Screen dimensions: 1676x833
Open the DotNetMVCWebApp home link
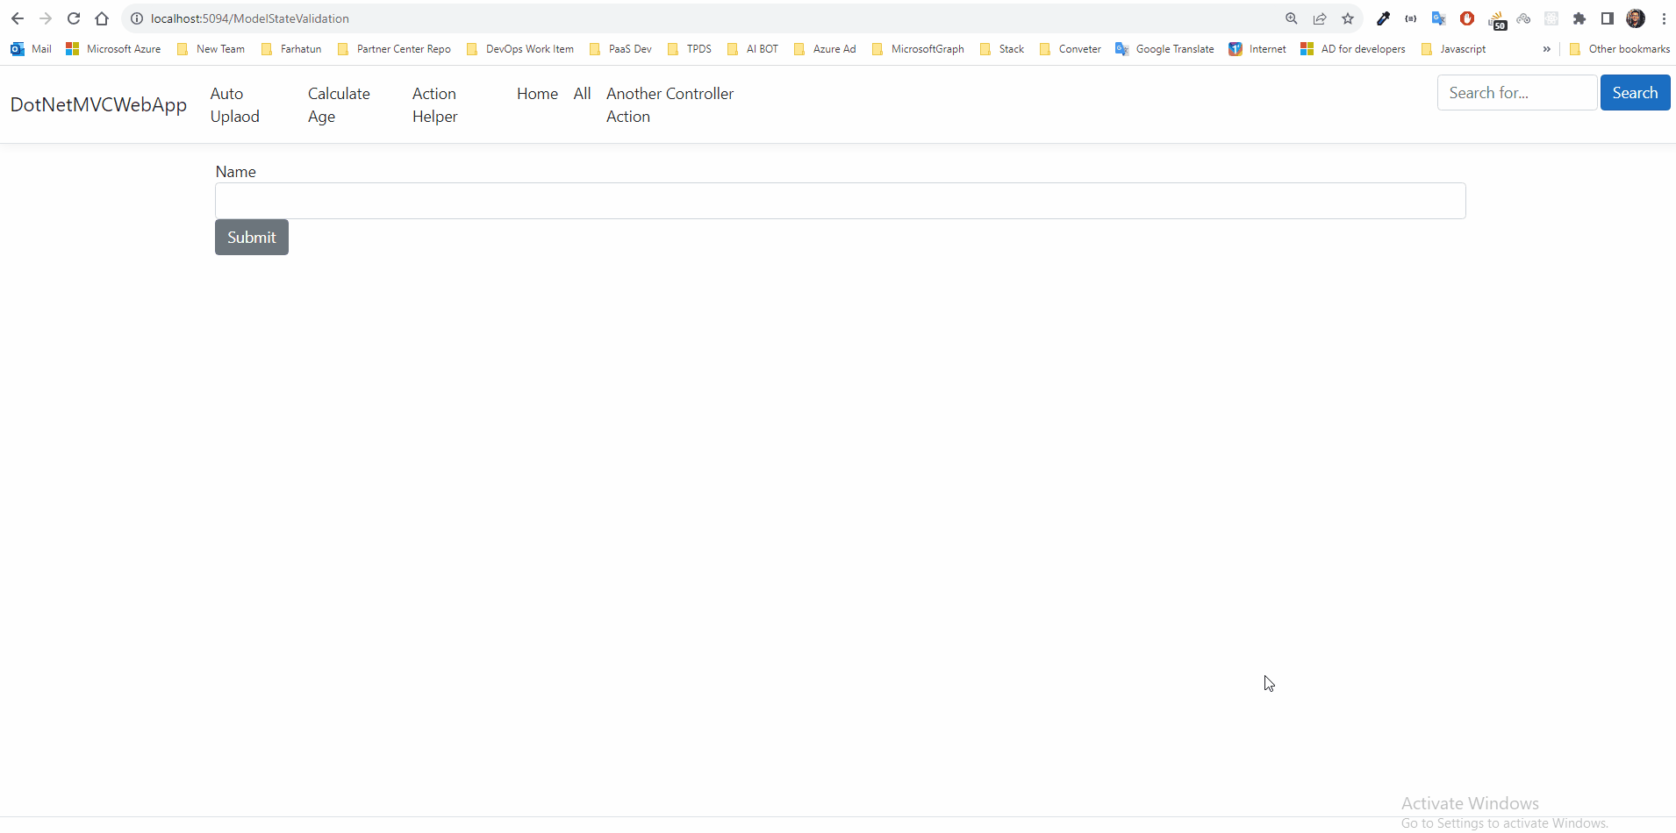[99, 104]
